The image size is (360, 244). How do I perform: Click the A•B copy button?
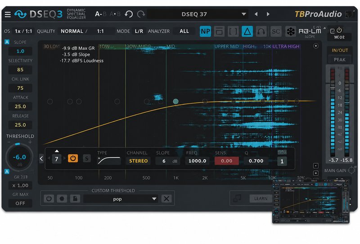115,14
